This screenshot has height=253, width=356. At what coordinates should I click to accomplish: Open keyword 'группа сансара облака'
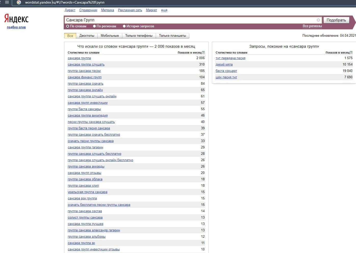pyautogui.click(x=85, y=179)
